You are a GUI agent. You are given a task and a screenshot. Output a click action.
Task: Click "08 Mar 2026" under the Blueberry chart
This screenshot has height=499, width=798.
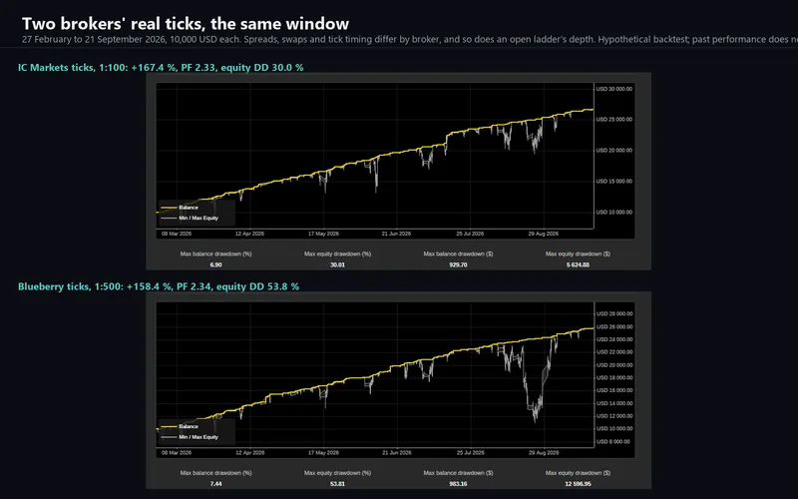(x=177, y=453)
